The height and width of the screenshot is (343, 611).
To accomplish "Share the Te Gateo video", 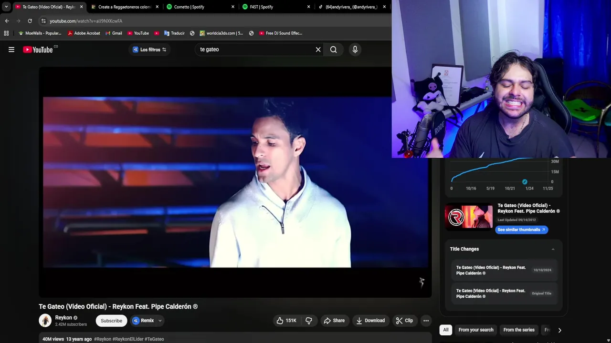I will (x=334, y=321).
